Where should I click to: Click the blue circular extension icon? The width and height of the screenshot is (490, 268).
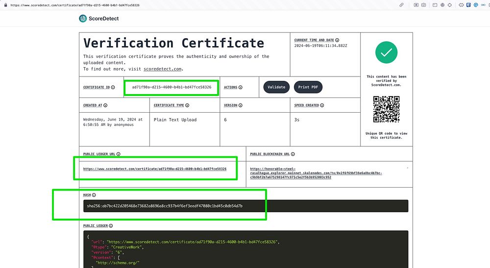point(476,5)
